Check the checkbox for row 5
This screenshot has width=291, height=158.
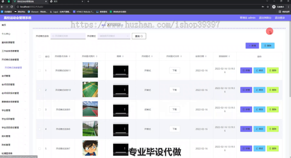pyautogui.click(x=39, y=149)
